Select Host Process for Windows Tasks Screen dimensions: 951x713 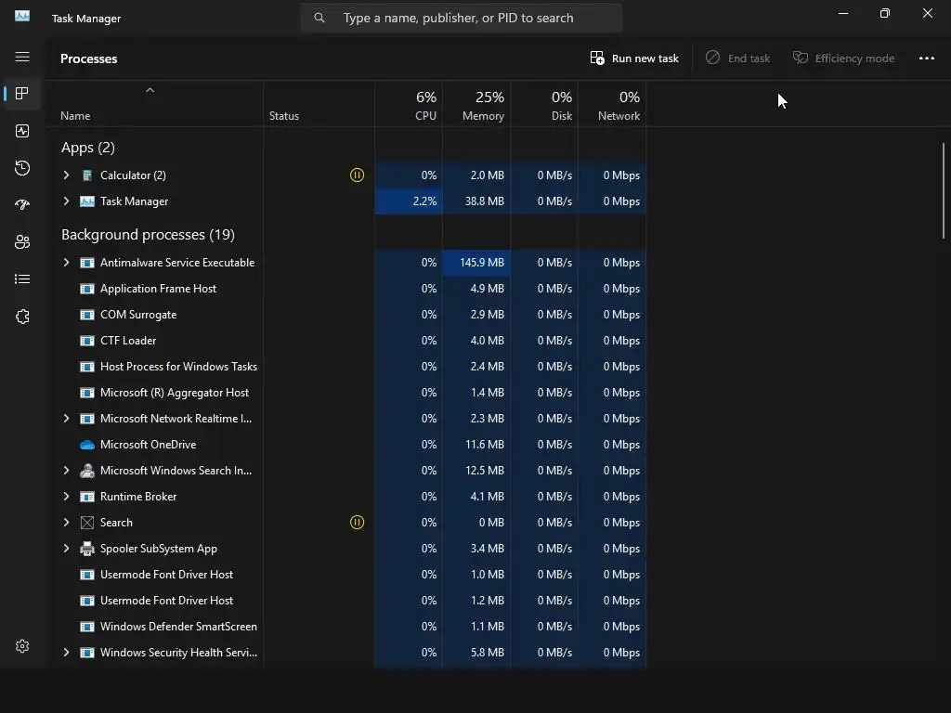coord(347,367)
